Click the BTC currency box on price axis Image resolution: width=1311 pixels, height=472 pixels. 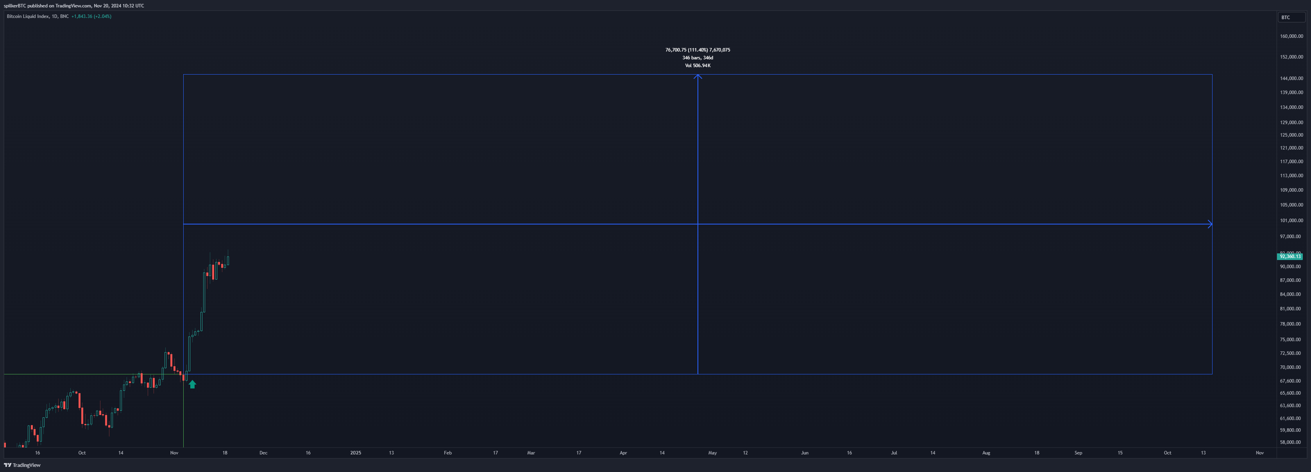tap(1291, 17)
